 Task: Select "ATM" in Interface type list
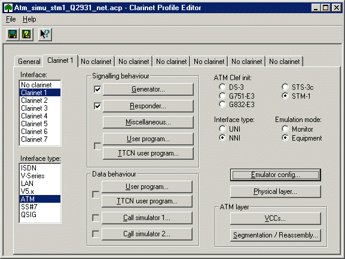tap(40, 199)
